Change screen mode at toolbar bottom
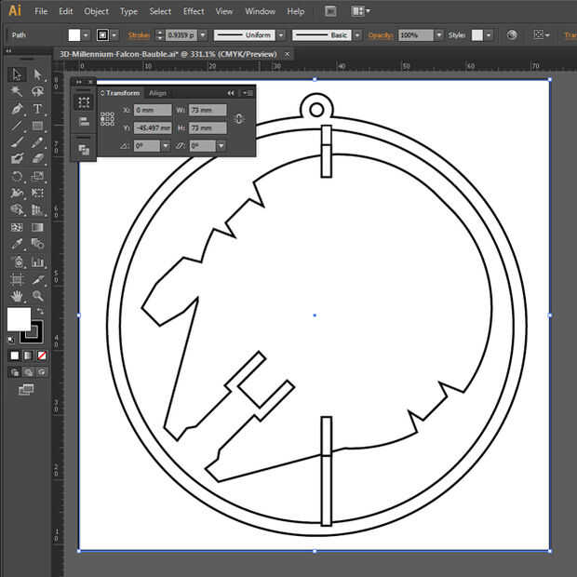 point(26,389)
